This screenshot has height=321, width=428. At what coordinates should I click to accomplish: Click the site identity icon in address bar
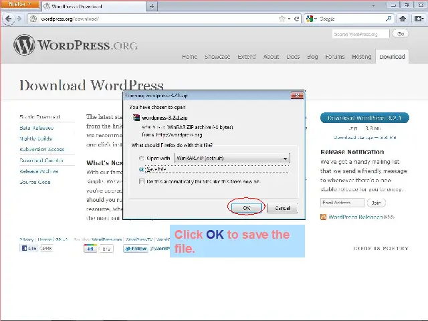tap(33, 19)
